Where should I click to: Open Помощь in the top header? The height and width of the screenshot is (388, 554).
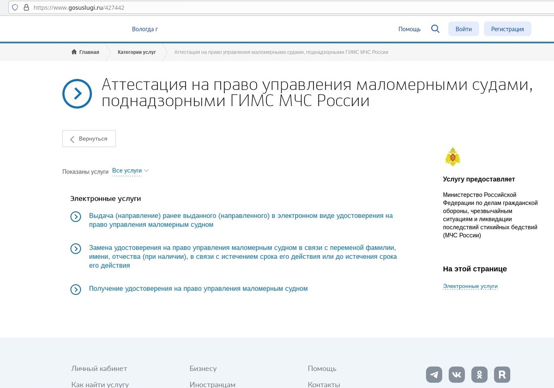tap(409, 29)
